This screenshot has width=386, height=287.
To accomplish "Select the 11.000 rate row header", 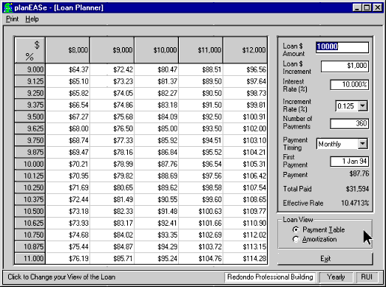I will click(x=30, y=258).
